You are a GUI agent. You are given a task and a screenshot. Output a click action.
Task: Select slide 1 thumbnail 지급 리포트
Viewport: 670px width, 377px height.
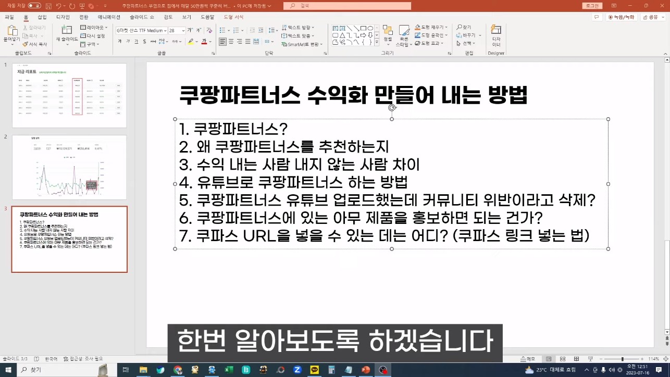(69, 95)
